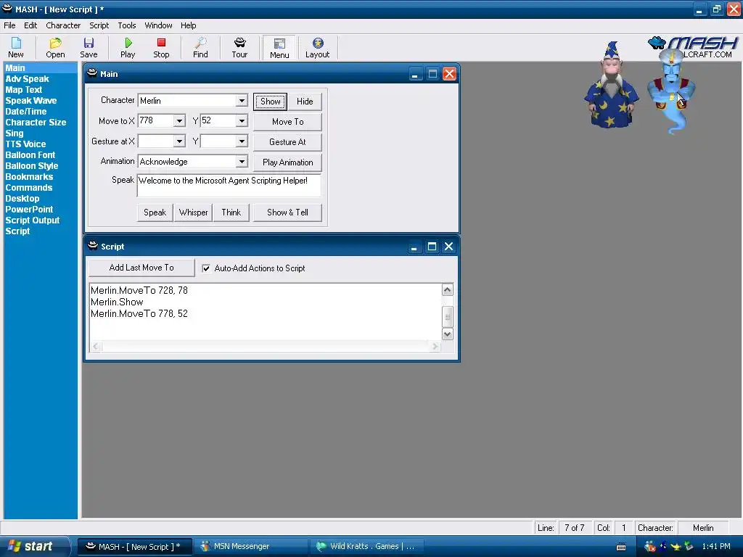This screenshot has width=743, height=557.
Task: Click the blue Genie character
Action: pos(671,92)
